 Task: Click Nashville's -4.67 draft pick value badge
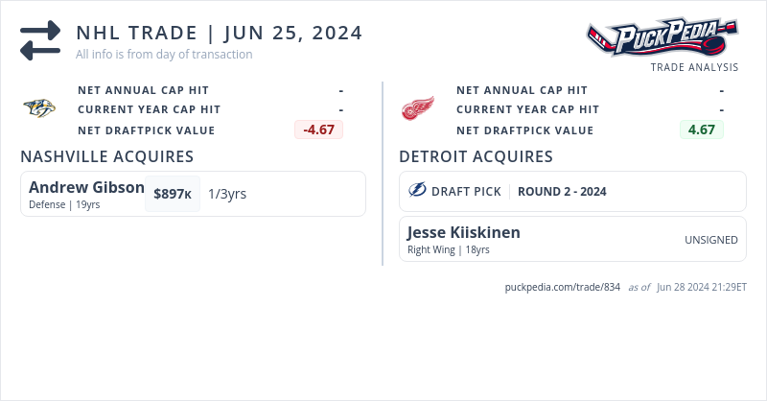[x=318, y=130]
